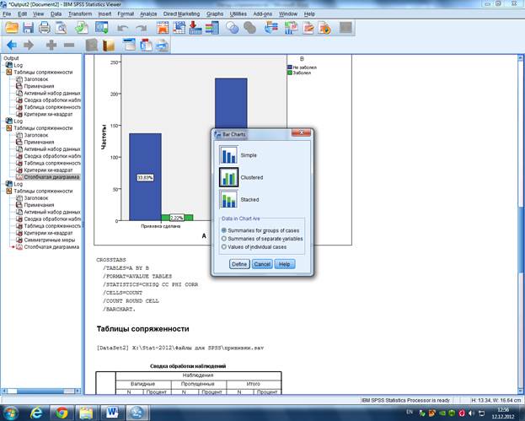The width and height of the screenshot is (525, 421).
Task: Click the Show item open-book icon
Action: (x=91, y=45)
